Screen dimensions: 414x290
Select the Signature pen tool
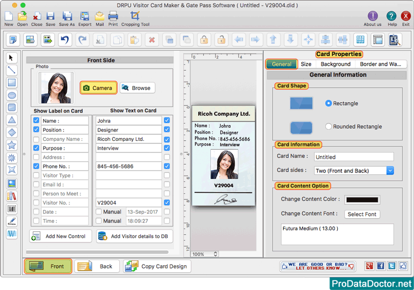tap(12, 222)
